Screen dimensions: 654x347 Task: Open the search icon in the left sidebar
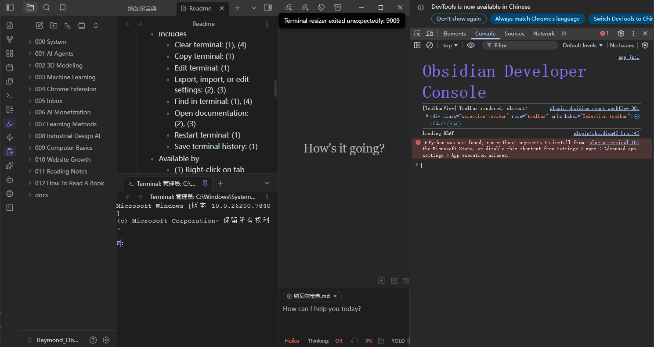pos(47,7)
